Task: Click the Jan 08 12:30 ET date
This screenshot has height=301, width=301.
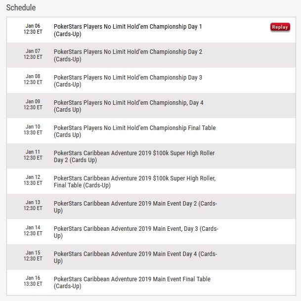Action: coord(33,79)
